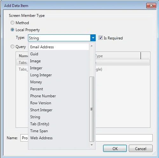This screenshot has width=159, height=158.
Task: Confirm with the OK button
Action: coord(115,148)
